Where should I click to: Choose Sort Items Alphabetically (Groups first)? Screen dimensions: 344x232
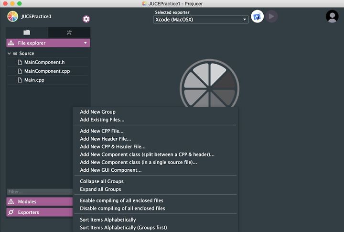pyautogui.click(x=155, y=228)
